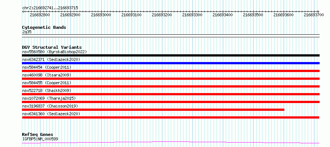Open nsv584454 (Cooper2011) label

[47, 67]
